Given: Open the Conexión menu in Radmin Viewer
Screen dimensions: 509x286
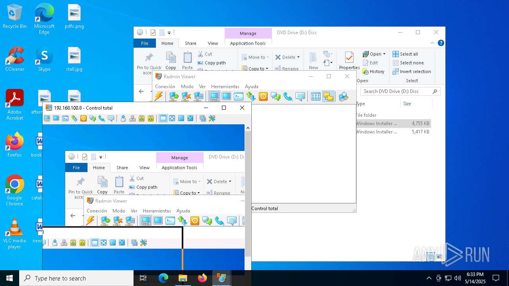Looking at the screenshot, I should pos(165,86).
